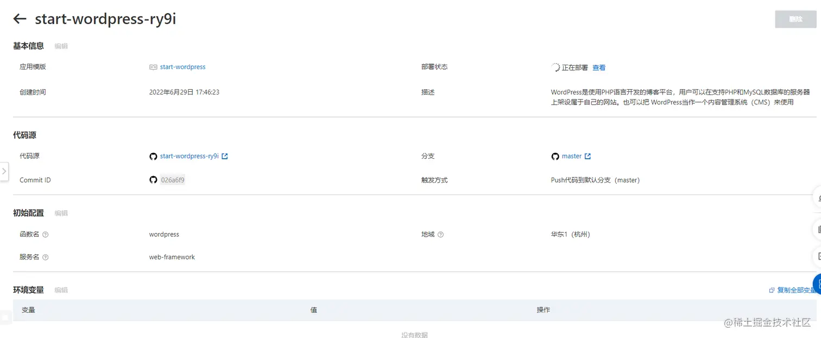Image resolution: width=821 pixels, height=338 pixels.
Task: Click the external-link icon after start-wordpress-ry9i
Action: [225, 156]
